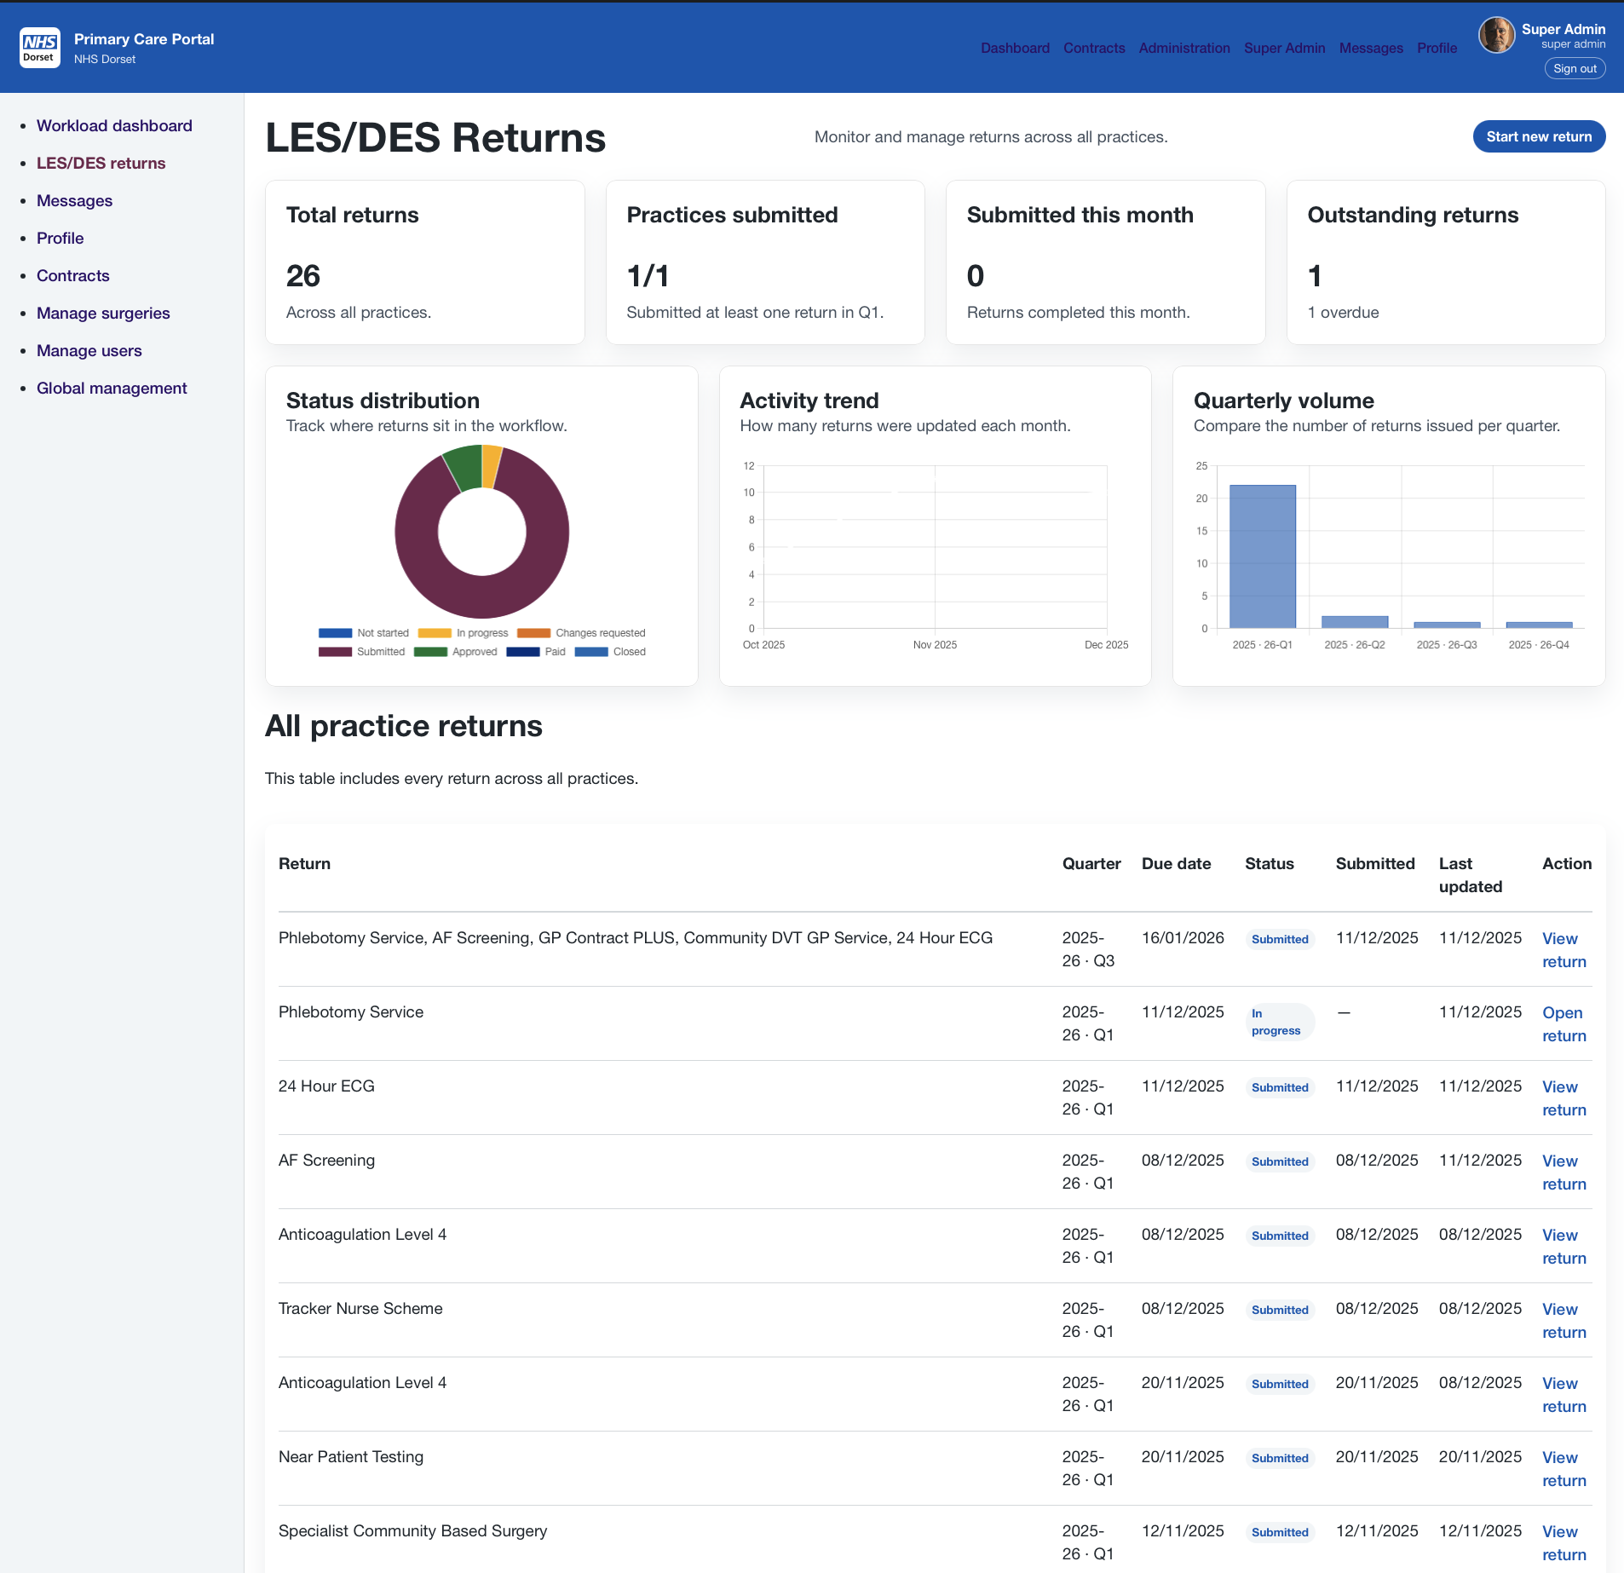
Task: Switch to the Administration section
Action: click(1184, 49)
